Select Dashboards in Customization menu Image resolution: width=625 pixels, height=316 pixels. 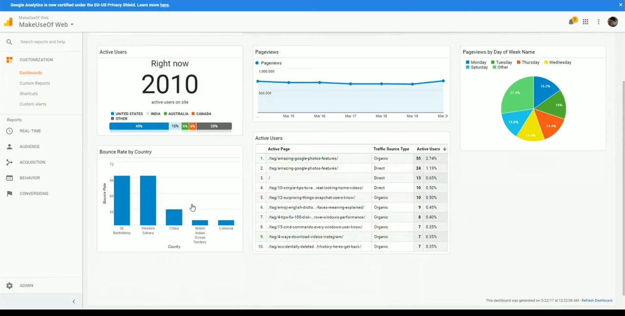(31, 73)
